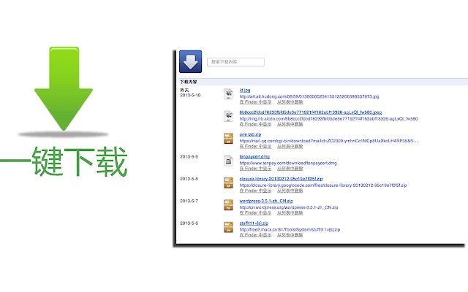Open the cn.wordpress.org source URL
The width and height of the screenshot is (468, 292).
[289, 207]
